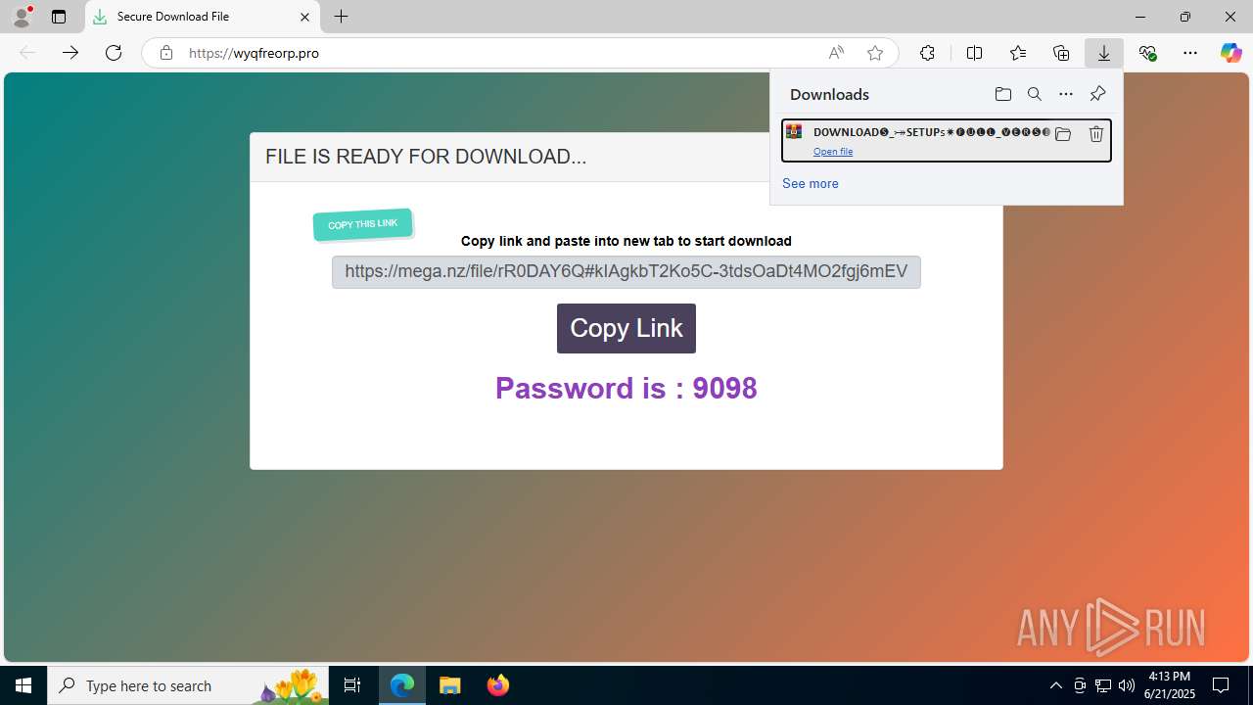Open the notification center icon

coord(1221,685)
